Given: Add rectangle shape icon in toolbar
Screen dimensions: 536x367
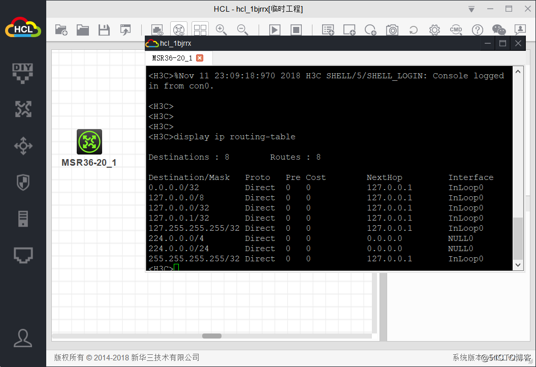Looking at the screenshot, I should [350, 30].
